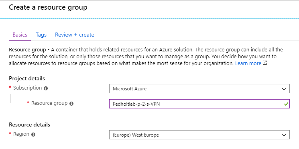Focus the Pedholtlab-p-2-s-VPN resource group field
The image size is (299, 149).
pos(199,104)
